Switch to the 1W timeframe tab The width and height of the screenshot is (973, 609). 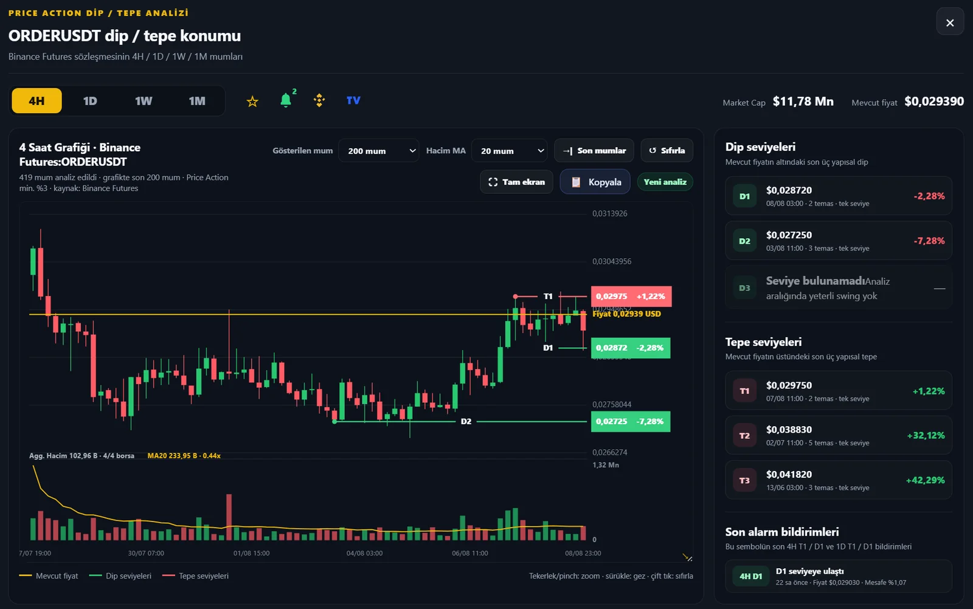144,101
